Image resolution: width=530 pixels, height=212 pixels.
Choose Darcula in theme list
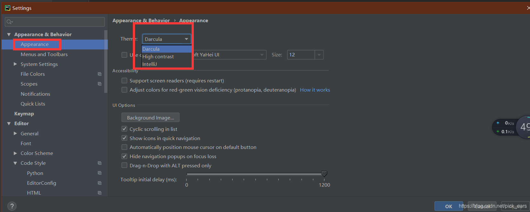(x=166, y=49)
